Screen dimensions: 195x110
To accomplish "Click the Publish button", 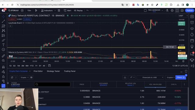I will tap(190, 11).
